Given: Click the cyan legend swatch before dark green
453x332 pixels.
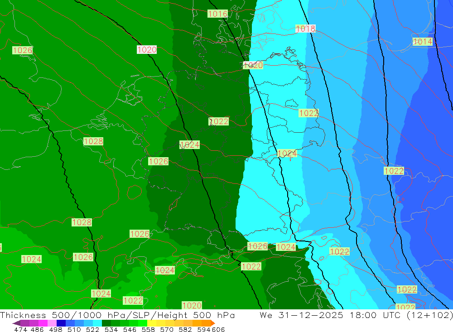Looking at the screenshot, I should 97,323.
